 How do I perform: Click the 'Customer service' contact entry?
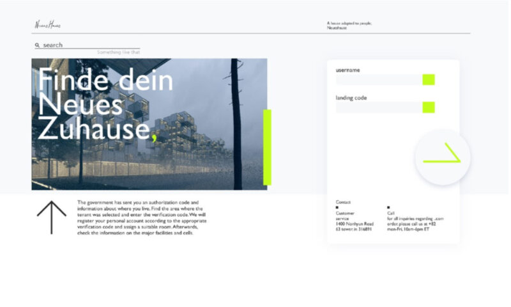(x=345, y=216)
